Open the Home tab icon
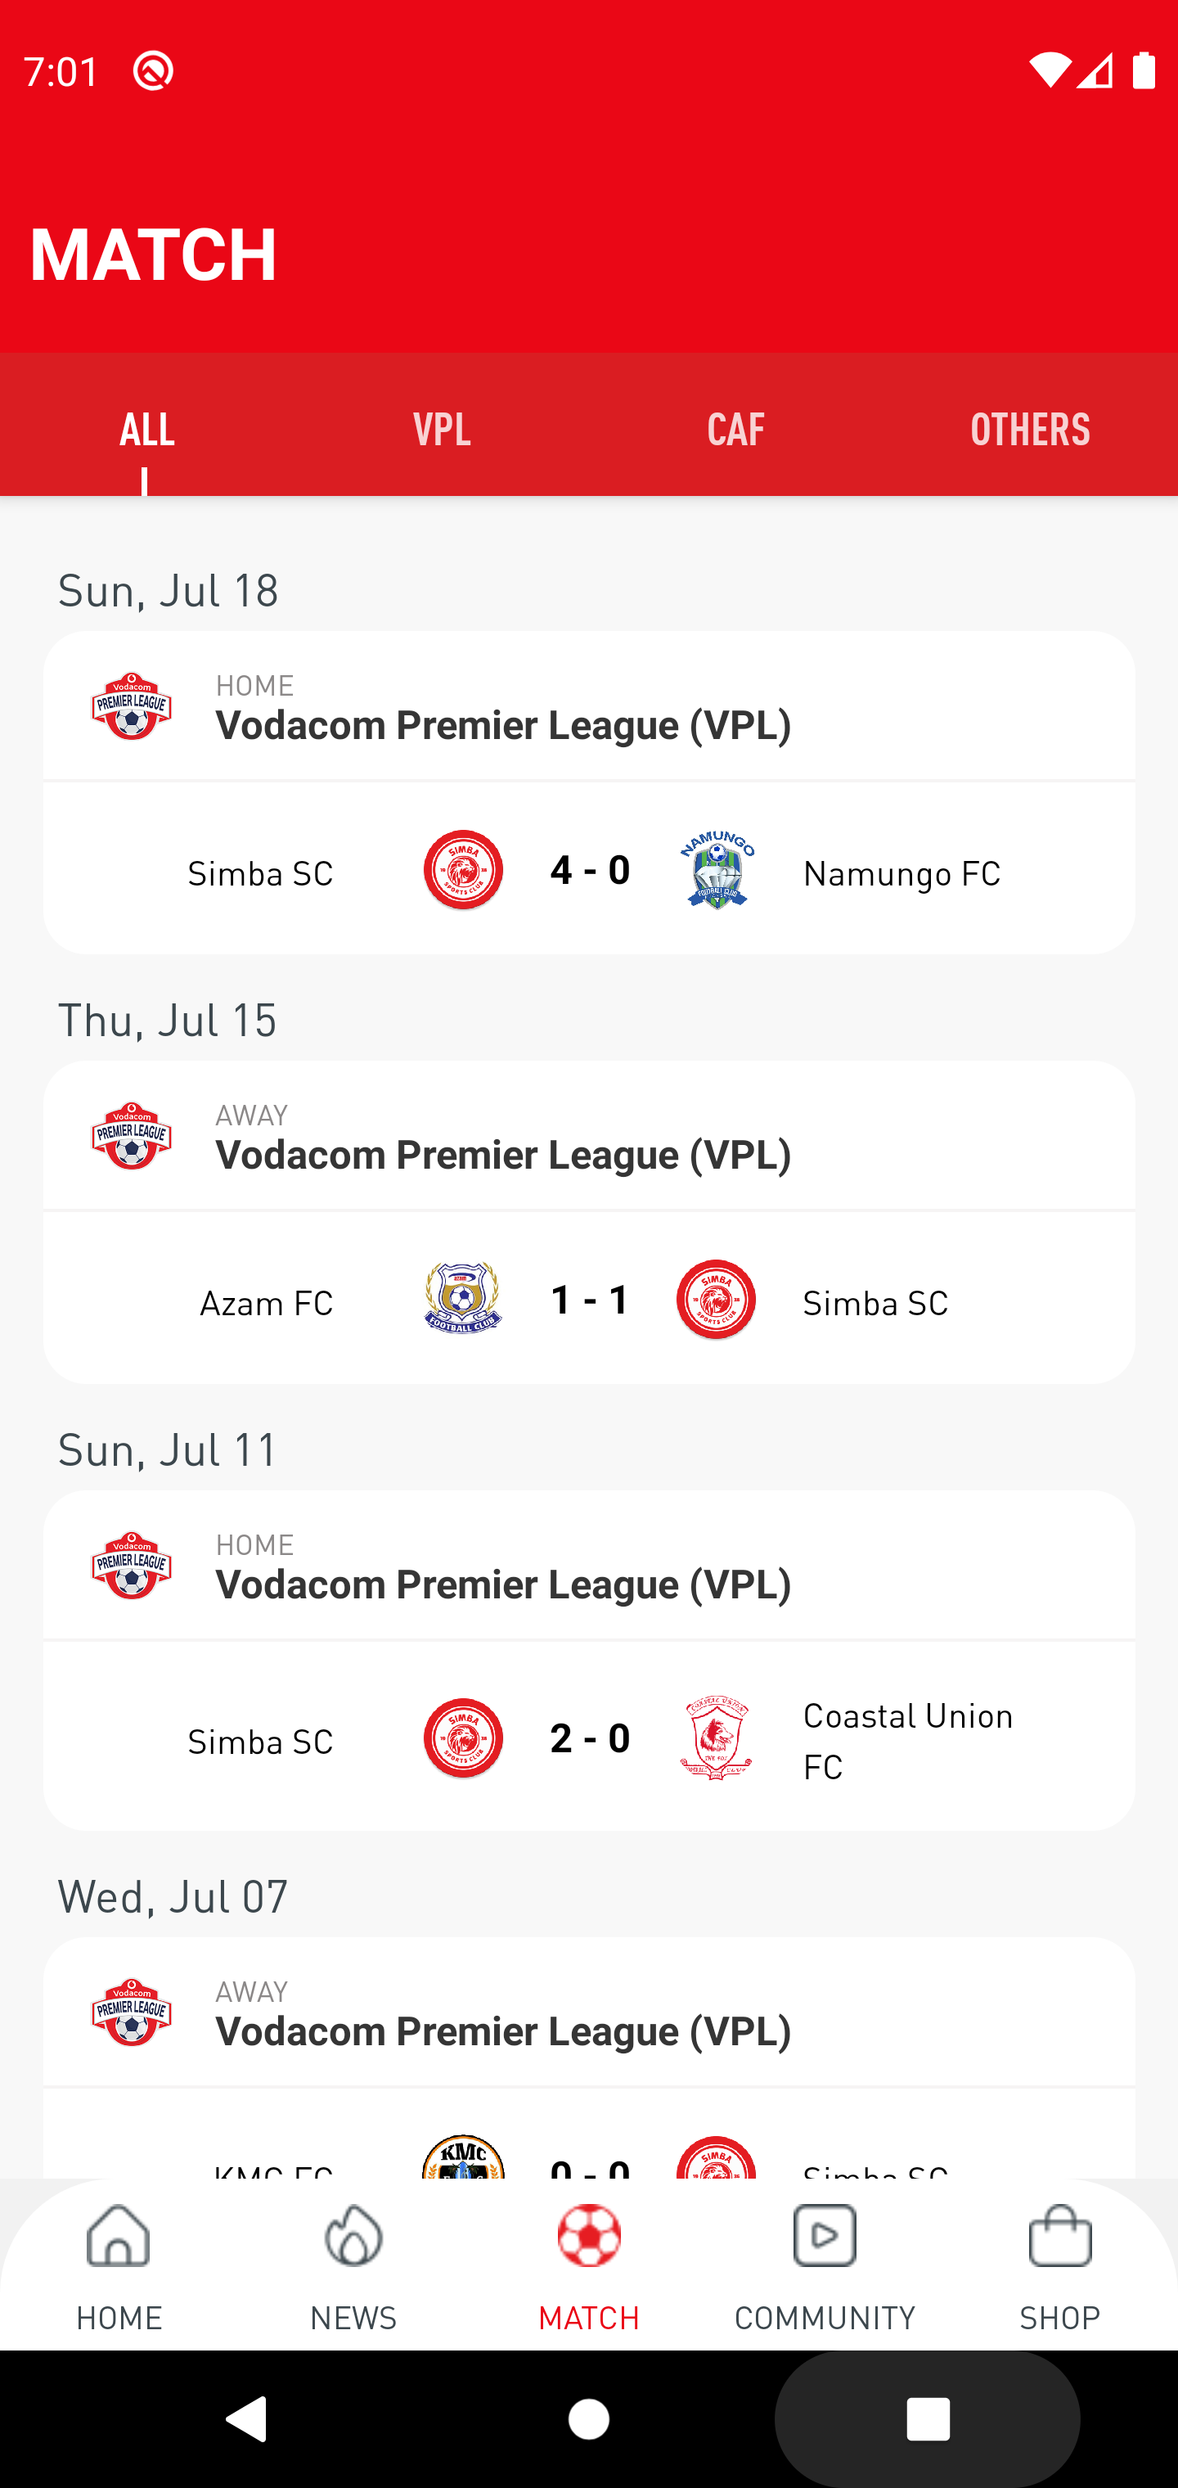Screen dimensions: 1178x2488 pos(118,2236)
